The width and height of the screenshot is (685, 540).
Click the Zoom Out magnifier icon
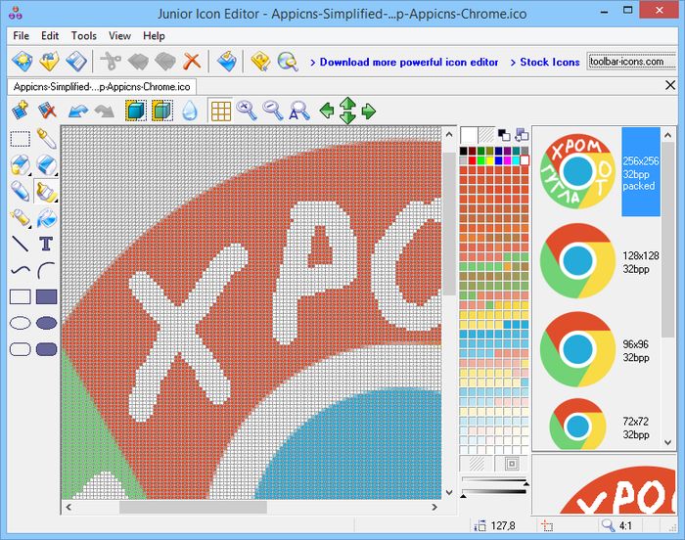point(274,111)
